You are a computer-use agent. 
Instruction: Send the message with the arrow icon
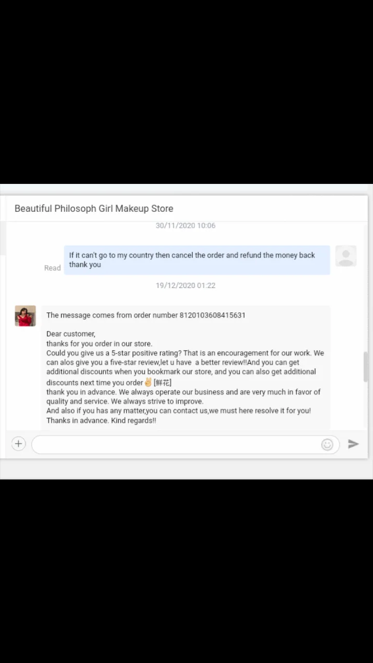click(353, 444)
